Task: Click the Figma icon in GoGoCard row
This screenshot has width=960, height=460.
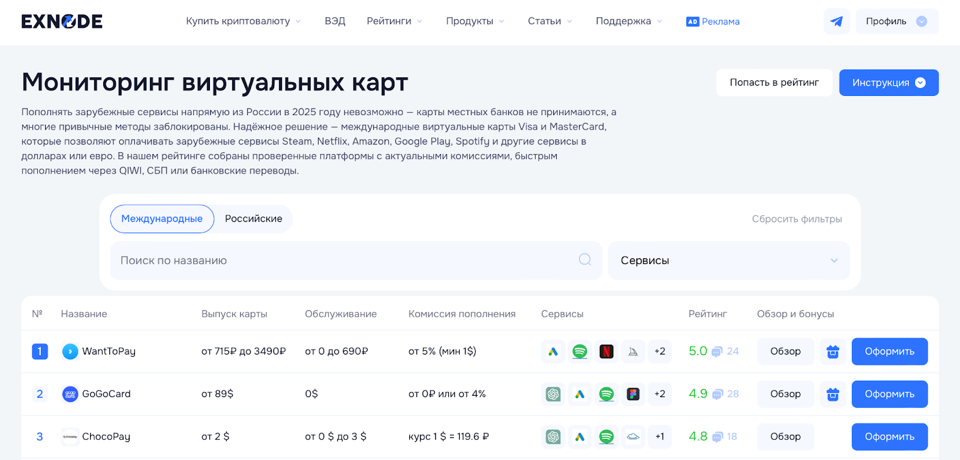Action: coord(633,394)
